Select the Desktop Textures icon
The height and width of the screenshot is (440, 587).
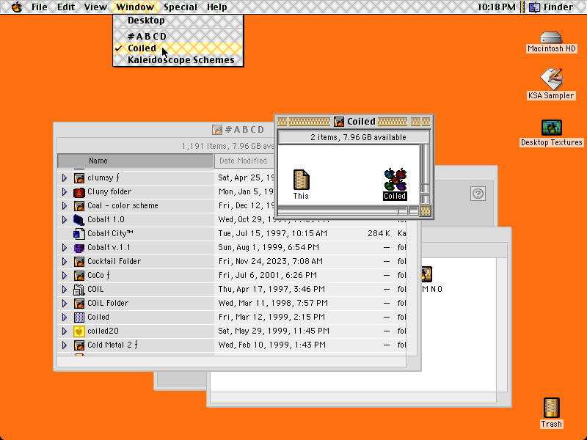pyautogui.click(x=552, y=128)
